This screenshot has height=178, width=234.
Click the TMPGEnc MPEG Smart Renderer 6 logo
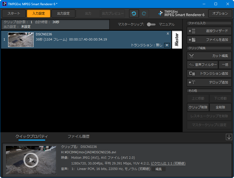[x=181, y=14]
